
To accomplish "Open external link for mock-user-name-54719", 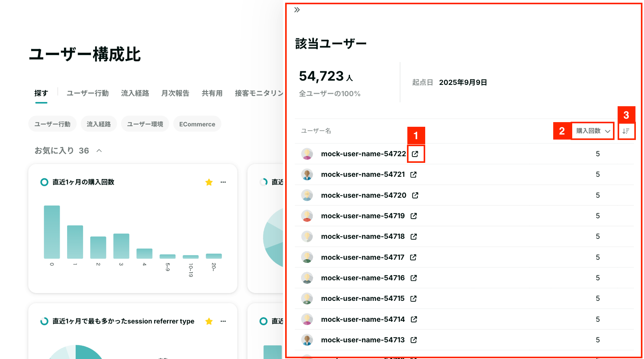I will pyautogui.click(x=414, y=216).
